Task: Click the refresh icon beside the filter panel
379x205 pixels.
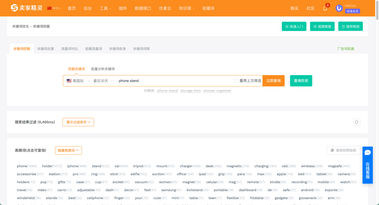Action: pos(356,122)
